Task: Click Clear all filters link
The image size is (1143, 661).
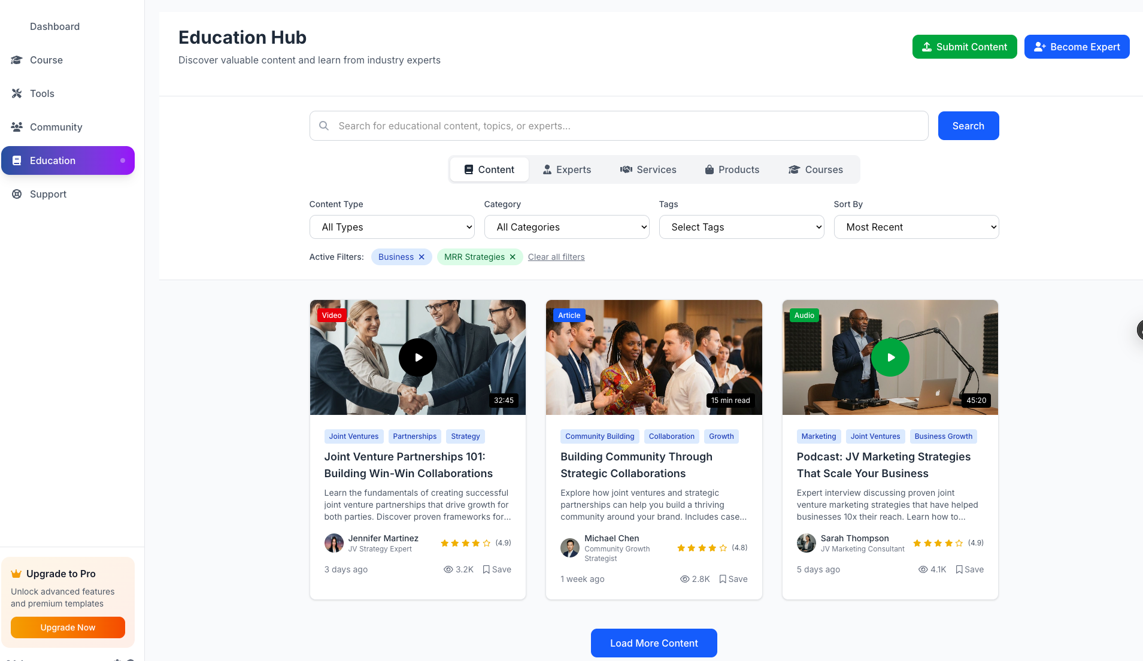Action: click(x=556, y=257)
